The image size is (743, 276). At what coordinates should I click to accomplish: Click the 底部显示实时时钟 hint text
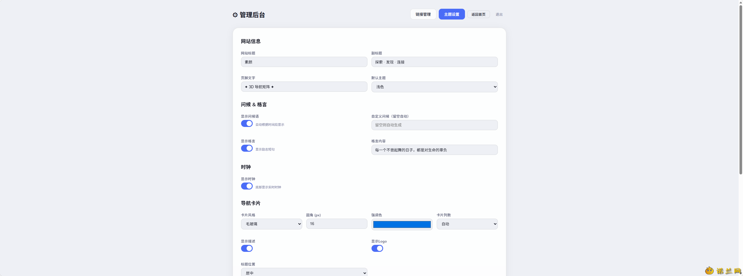coord(268,187)
